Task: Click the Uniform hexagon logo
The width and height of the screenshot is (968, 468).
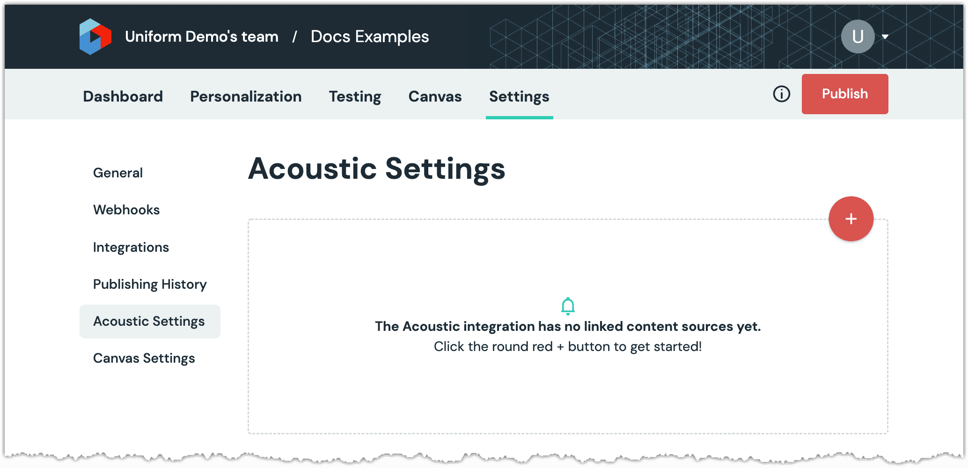Action: (95, 37)
